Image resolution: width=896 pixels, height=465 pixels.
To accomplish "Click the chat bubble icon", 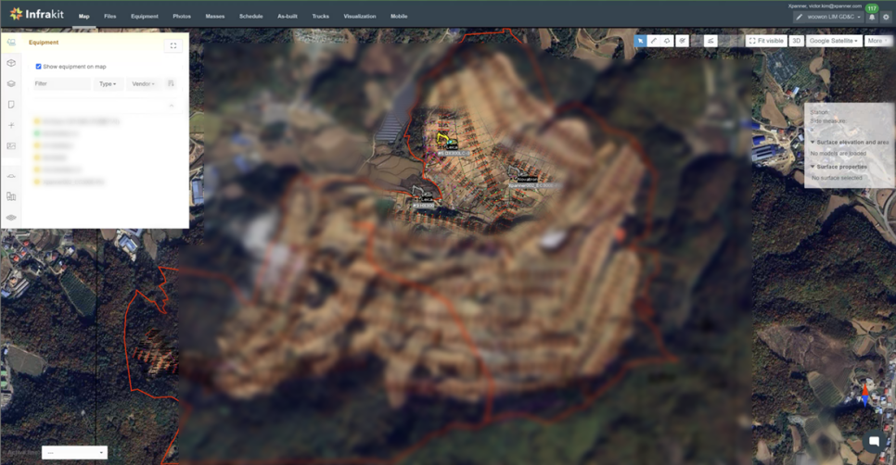I will tap(874, 442).
